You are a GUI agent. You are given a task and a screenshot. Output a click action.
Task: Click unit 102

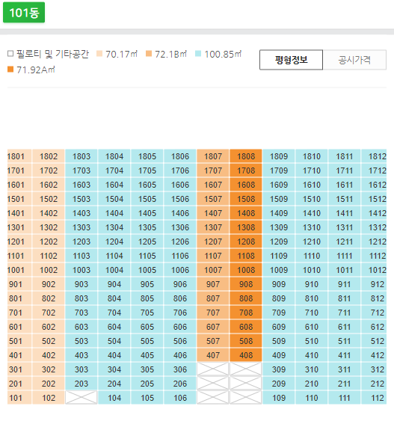(x=49, y=398)
